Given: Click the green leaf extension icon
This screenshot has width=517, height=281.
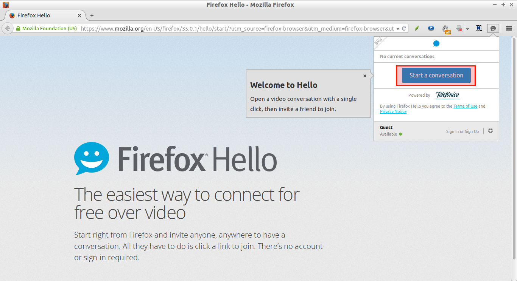Looking at the screenshot, I should (417, 28).
